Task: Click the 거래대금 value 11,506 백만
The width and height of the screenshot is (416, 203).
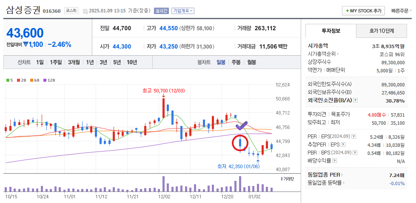Action: point(273,46)
